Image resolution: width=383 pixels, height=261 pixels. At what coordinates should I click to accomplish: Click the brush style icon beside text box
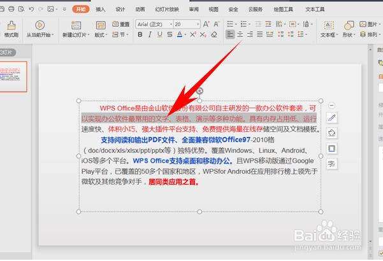point(332,118)
